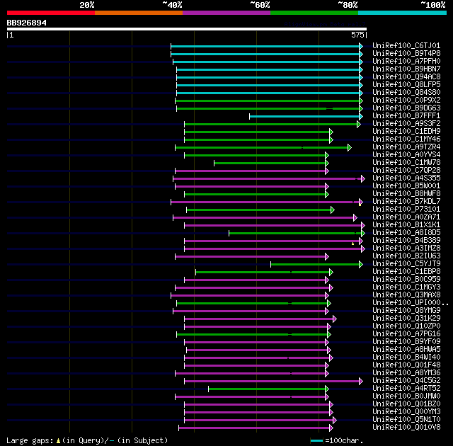
Task: Click the =100char. scale legend
Action: coord(337,441)
